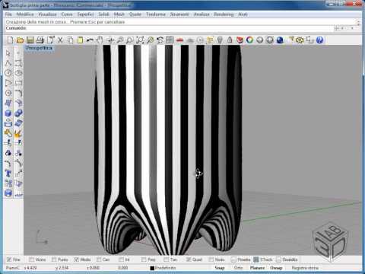Open the Trasforma menu

tap(156, 14)
